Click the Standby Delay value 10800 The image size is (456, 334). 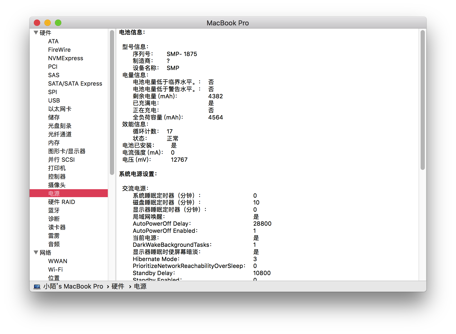[262, 273]
